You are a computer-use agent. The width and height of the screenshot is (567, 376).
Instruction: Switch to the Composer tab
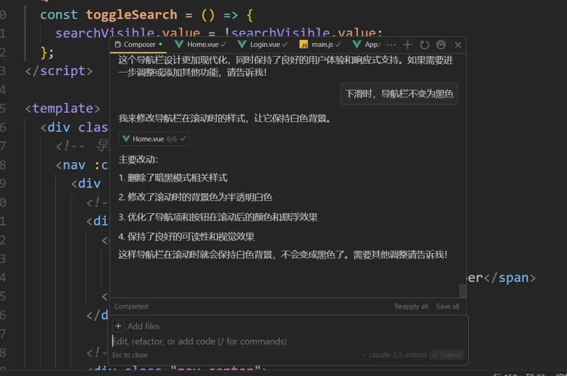tap(138, 45)
